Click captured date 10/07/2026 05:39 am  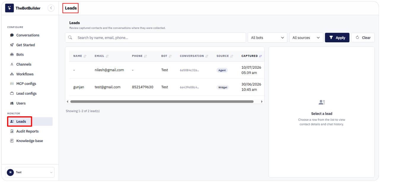(251, 70)
